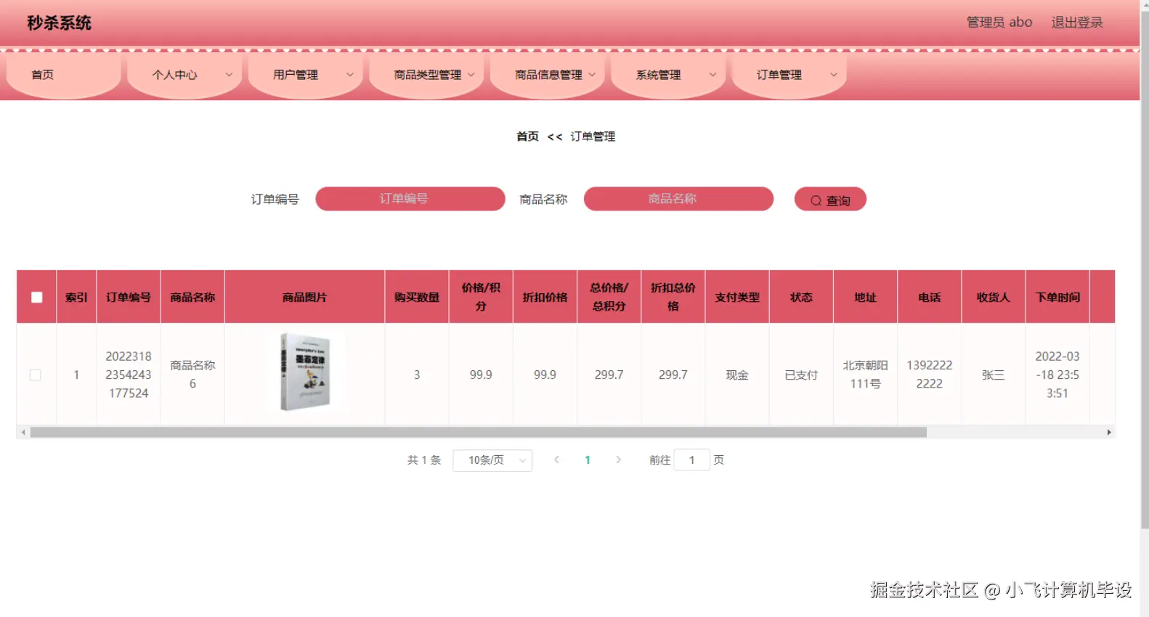Focus the 前往 page number input
This screenshot has height=617, width=1149.
coord(691,460)
